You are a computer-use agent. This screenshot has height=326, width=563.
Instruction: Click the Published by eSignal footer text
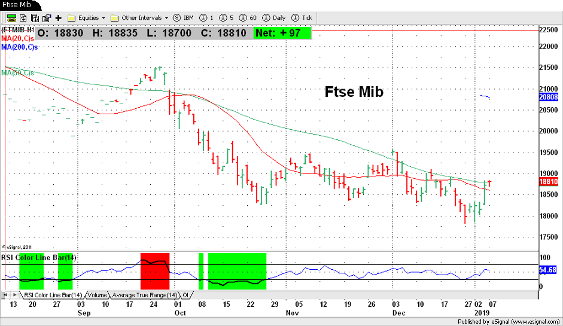pos(509,322)
